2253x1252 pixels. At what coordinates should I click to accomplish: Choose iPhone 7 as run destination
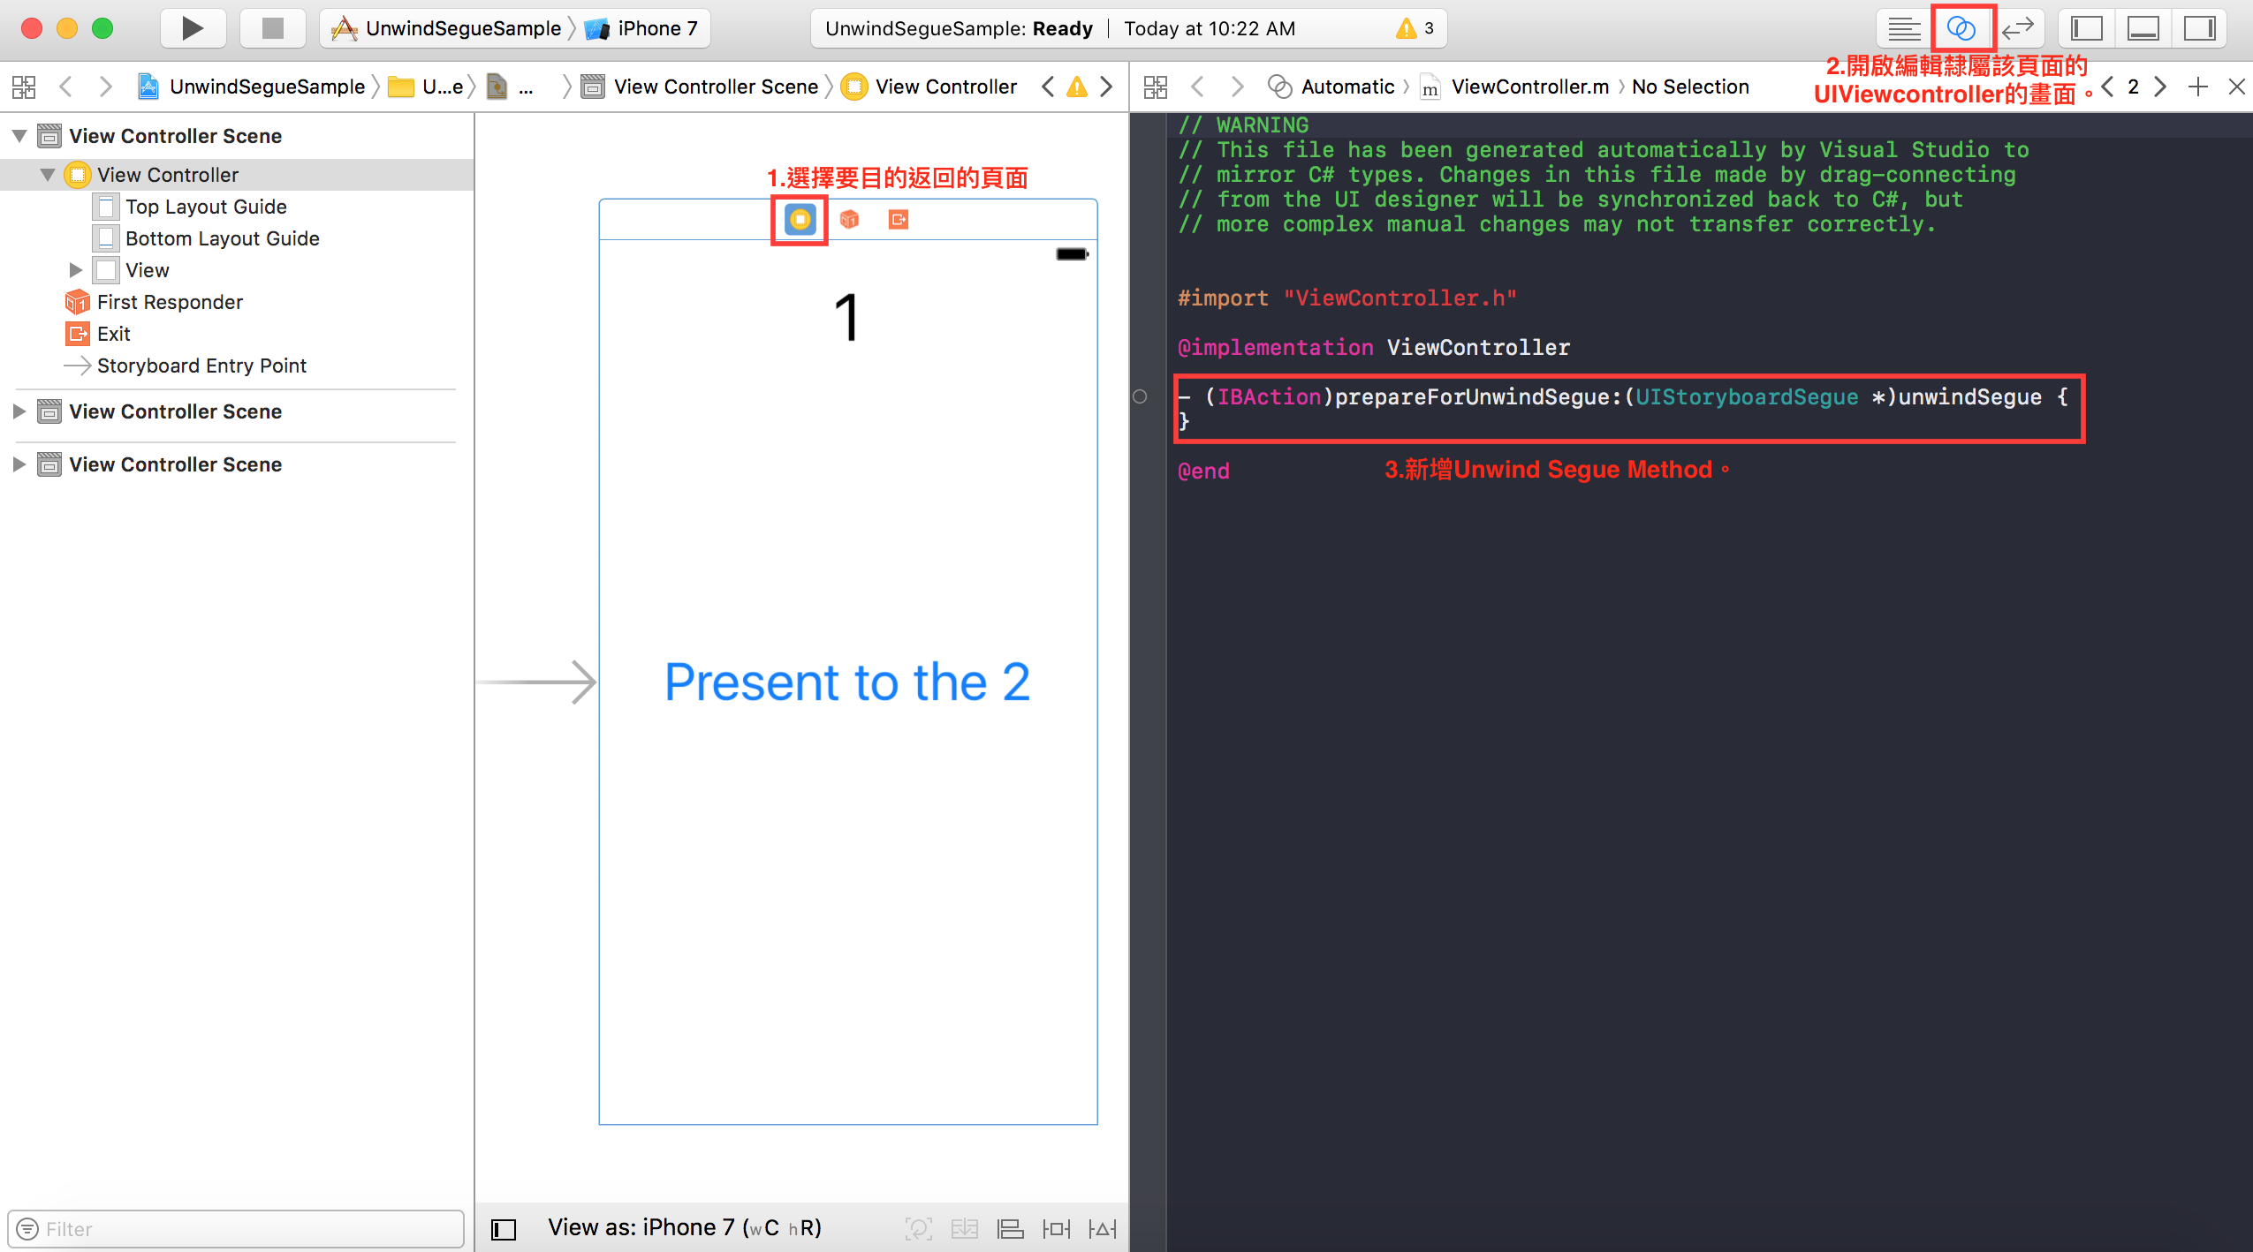[642, 28]
